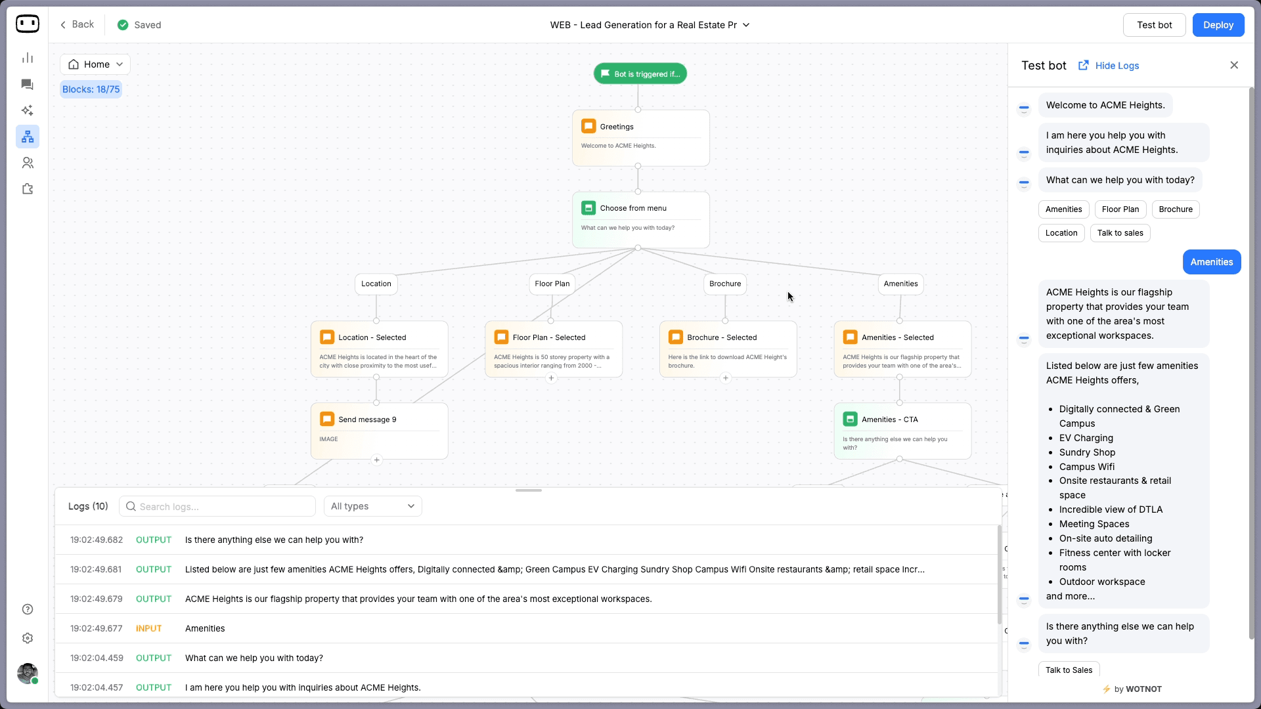Open the All types log filter dropdown
This screenshot has width=1261, height=709.
(x=372, y=506)
